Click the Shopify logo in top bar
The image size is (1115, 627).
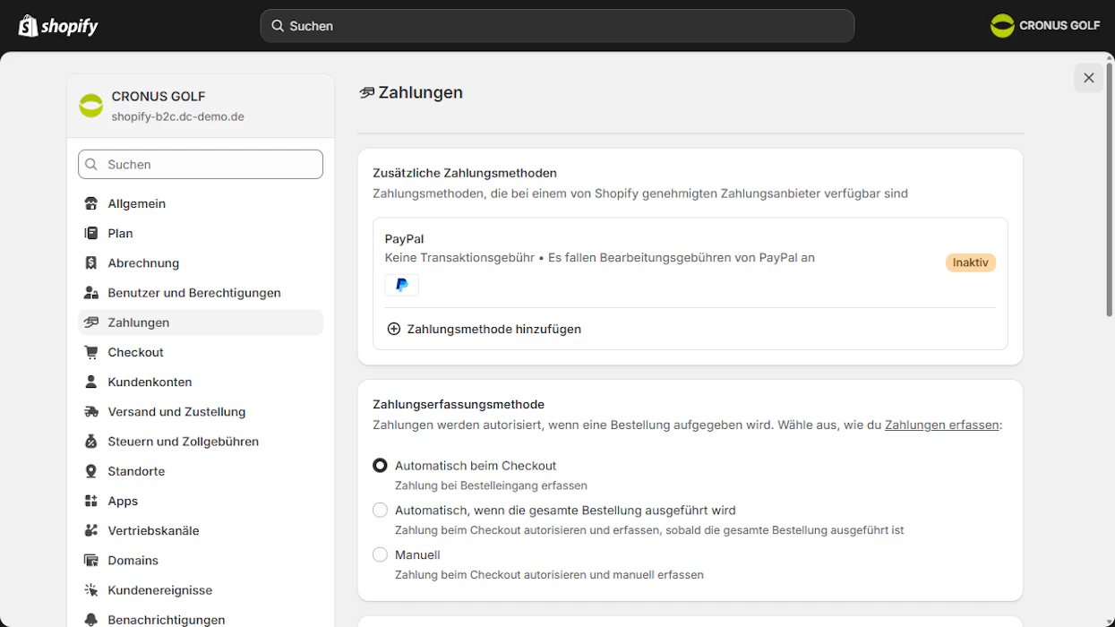pos(58,26)
